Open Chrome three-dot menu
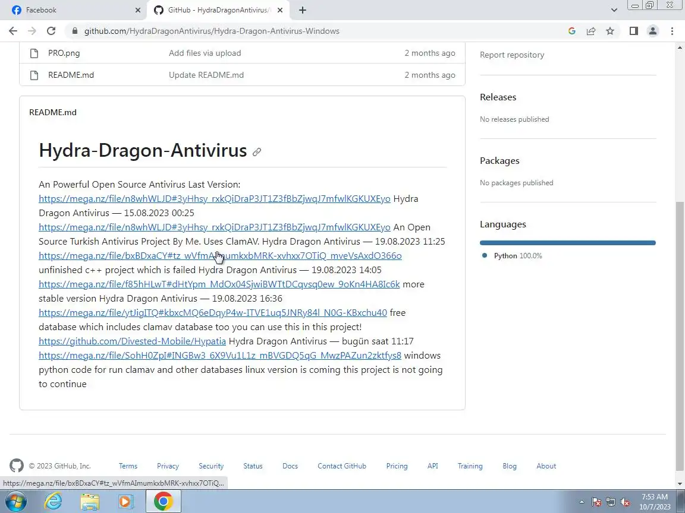The height and width of the screenshot is (513, 685). click(672, 31)
